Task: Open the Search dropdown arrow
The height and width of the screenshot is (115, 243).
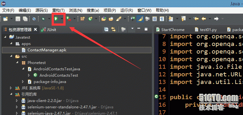Action: [x=125, y=19]
